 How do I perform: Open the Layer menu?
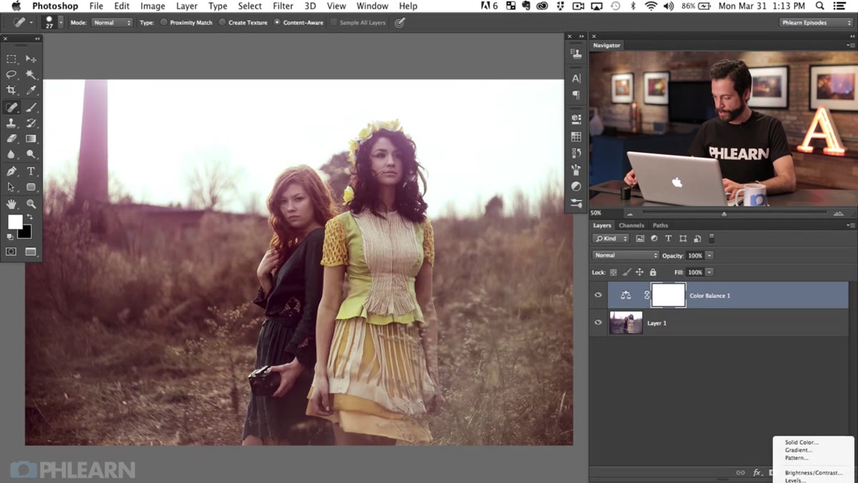(x=187, y=6)
